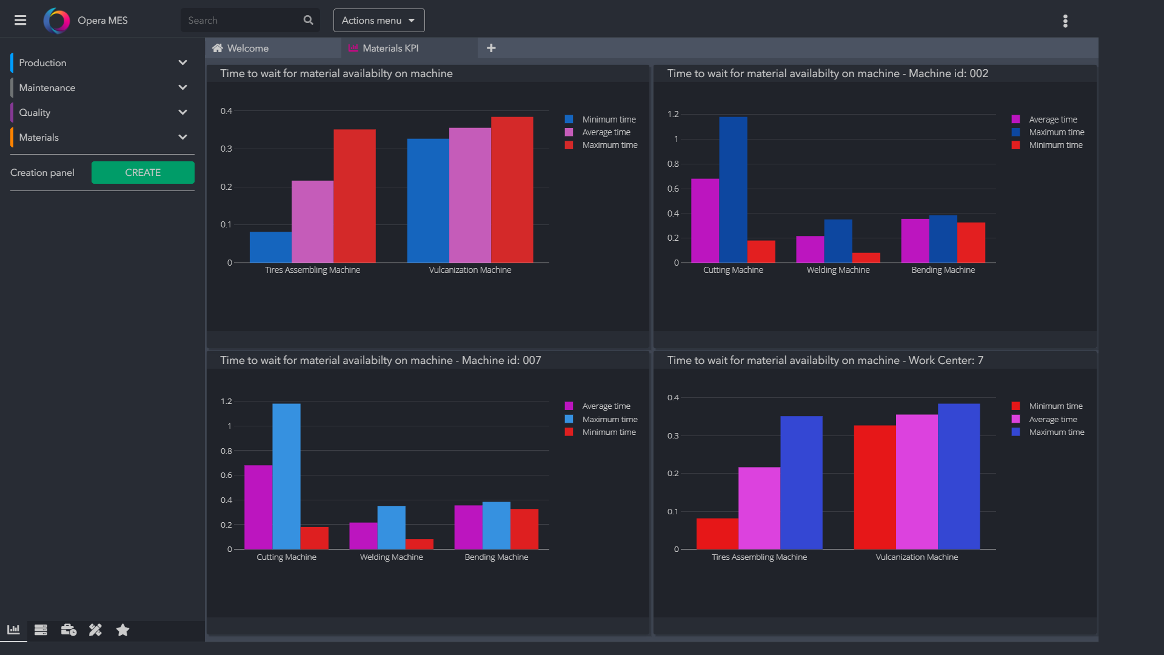Select the server stack icon in bottom toolbar
1164x655 pixels.
(41, 630)
